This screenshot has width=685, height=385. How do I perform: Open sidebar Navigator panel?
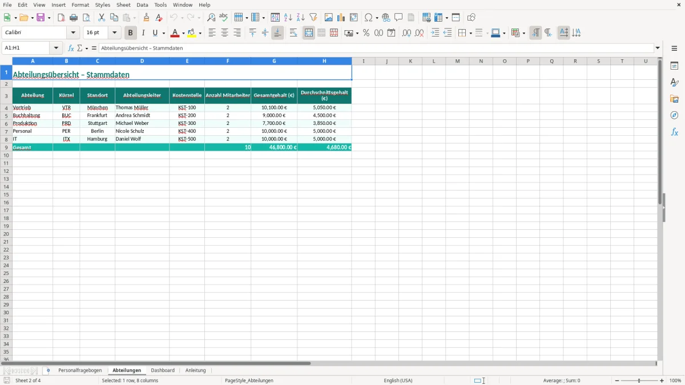point(674,115)
